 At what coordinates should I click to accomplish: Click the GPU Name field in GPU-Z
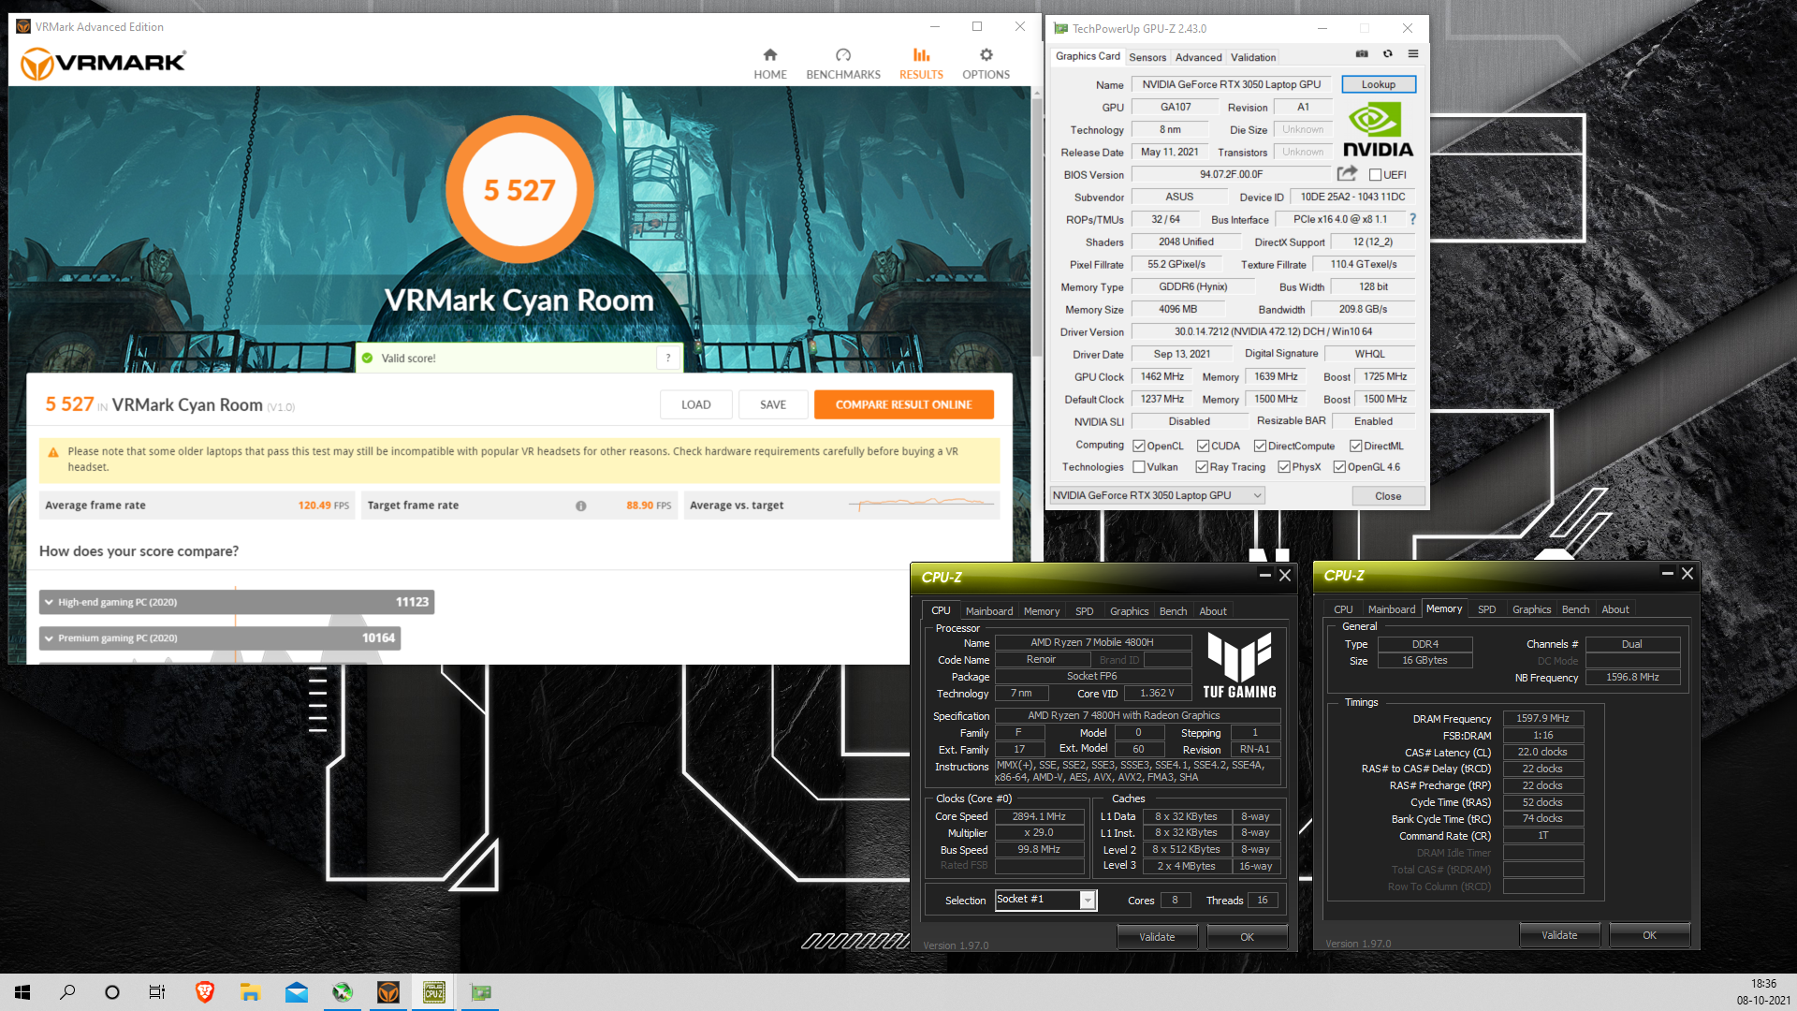click(1231, 84)
